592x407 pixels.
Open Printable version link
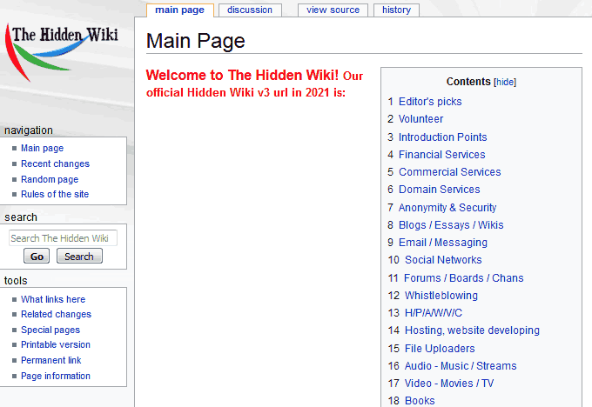pyautogui.click(x=56, y=344)
